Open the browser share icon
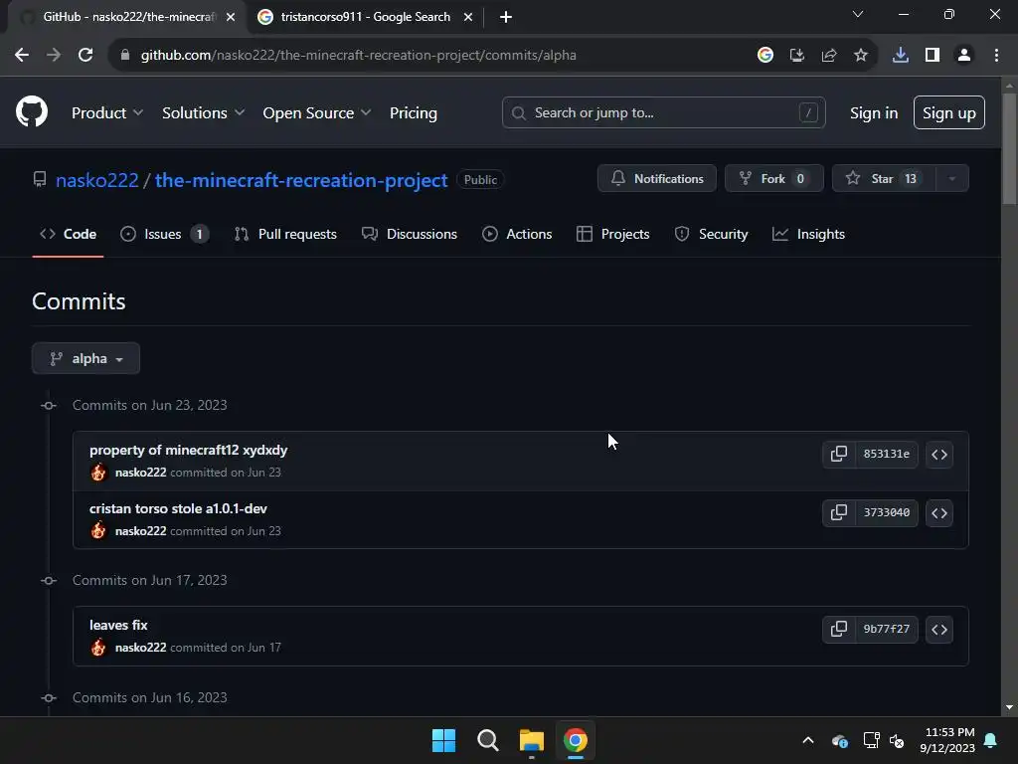Screen dimensions: 1018x764 click(x=829, y=56)
